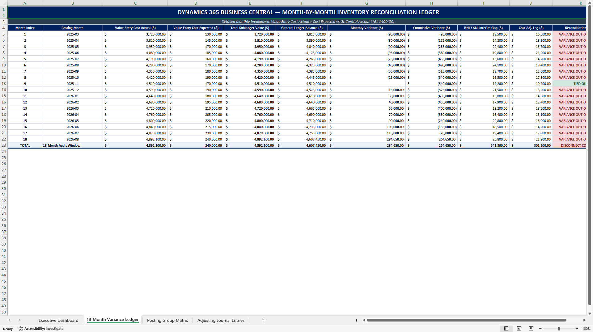The width and height of the screenshot is (593, 332).
Task: Add a new sheet with the plus icon
Action: [264, 320]
